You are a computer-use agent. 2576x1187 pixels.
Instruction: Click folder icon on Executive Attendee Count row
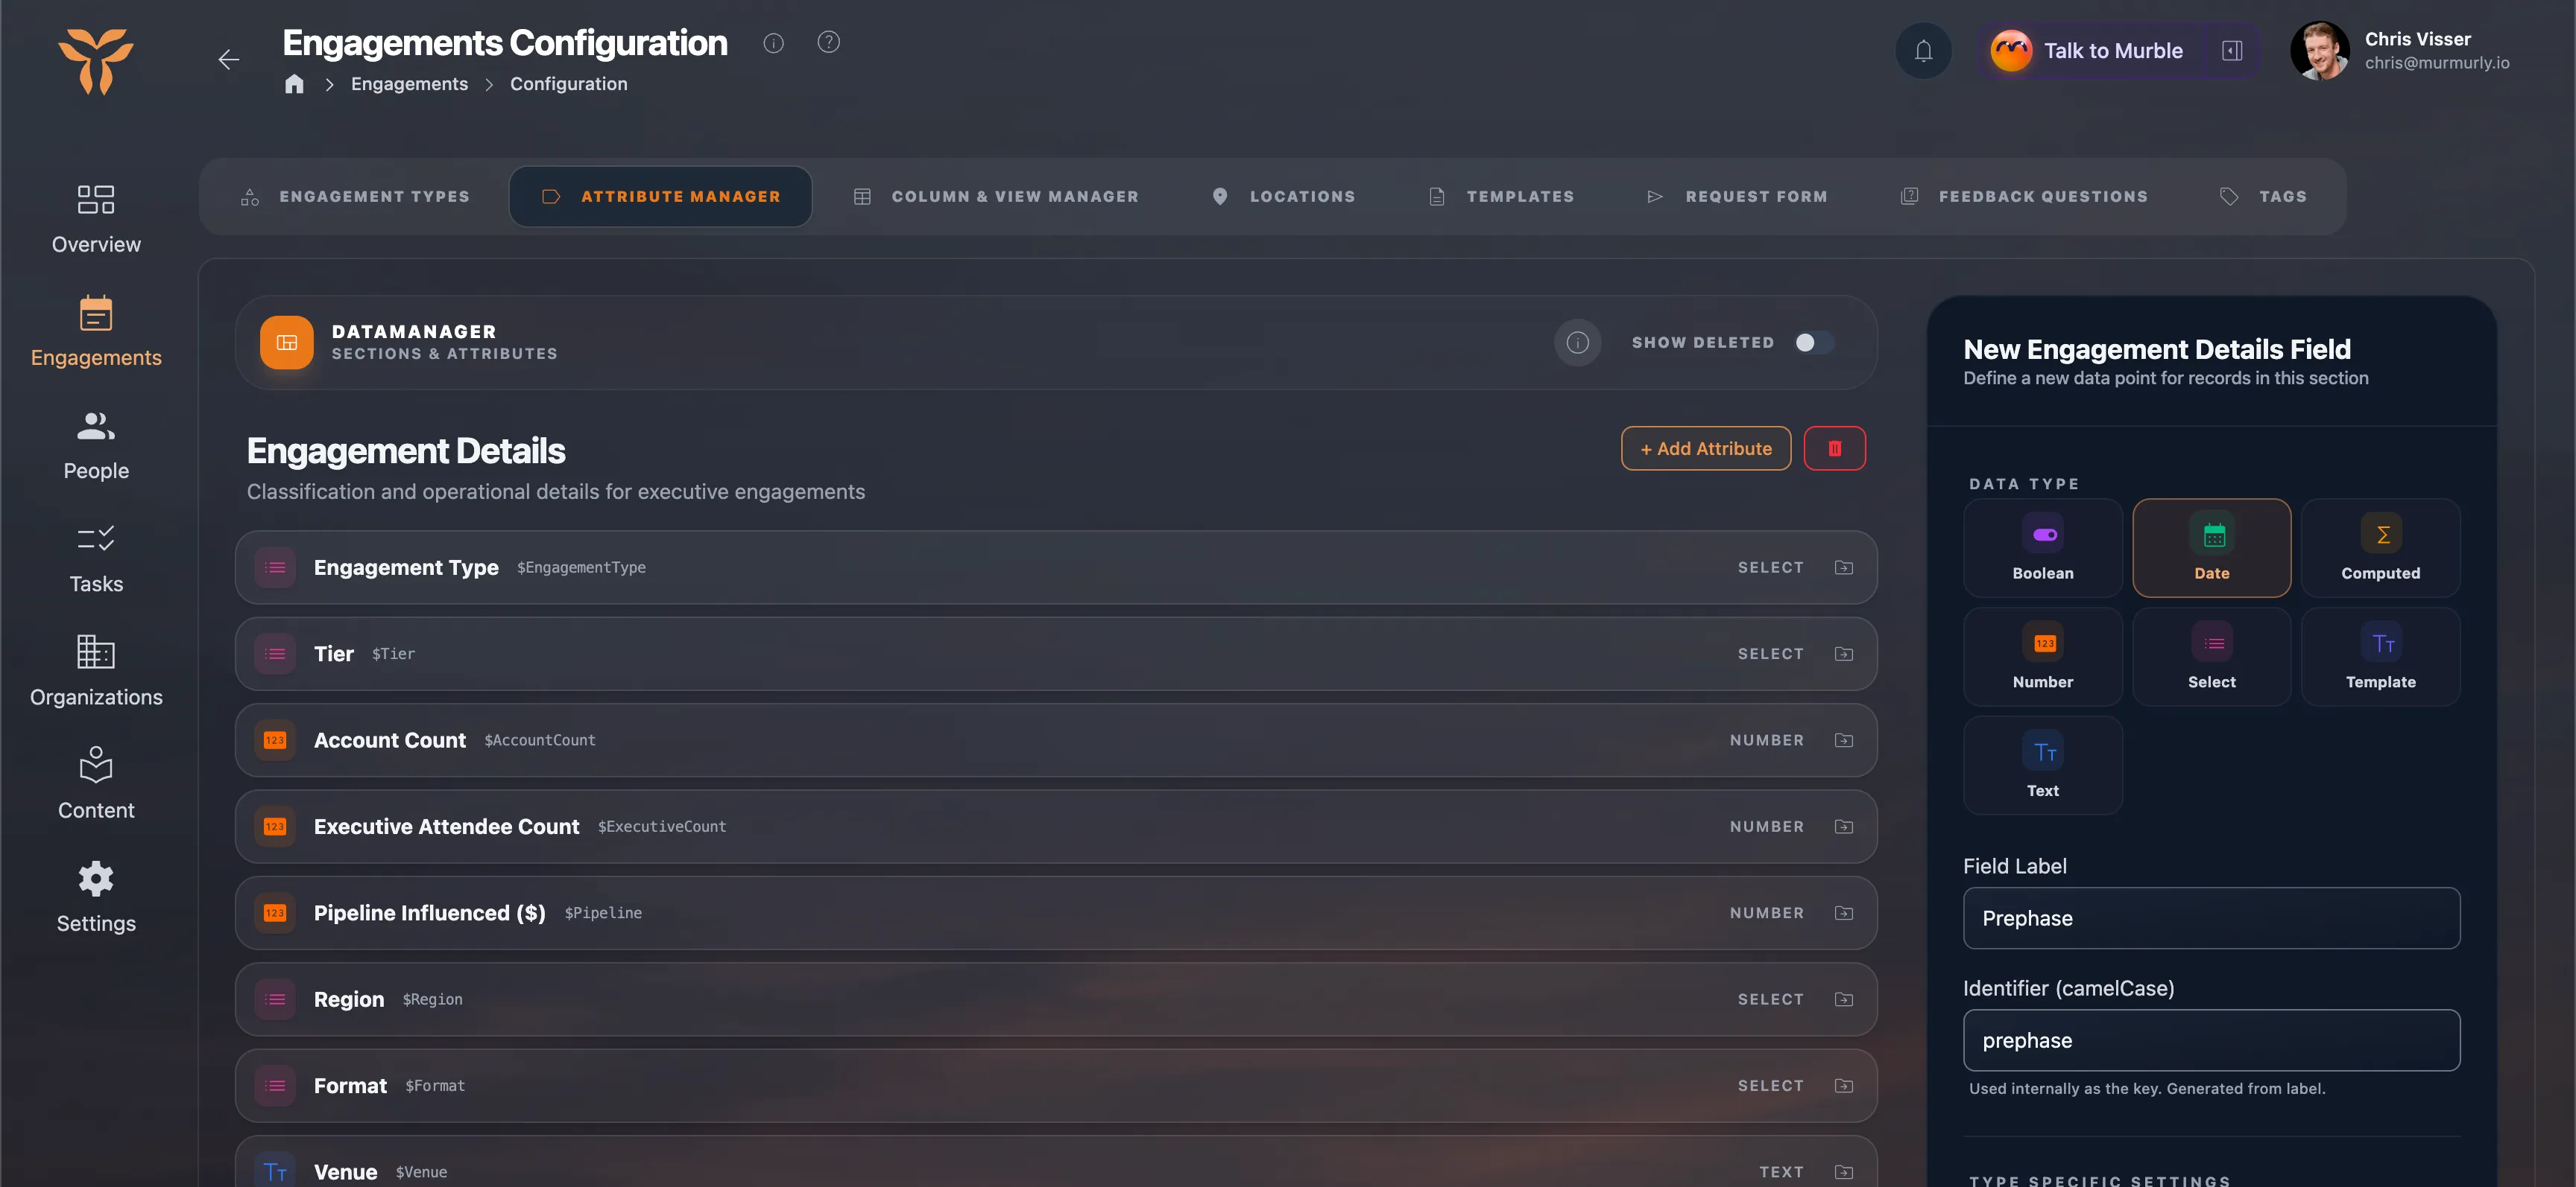pos(1844,827)
